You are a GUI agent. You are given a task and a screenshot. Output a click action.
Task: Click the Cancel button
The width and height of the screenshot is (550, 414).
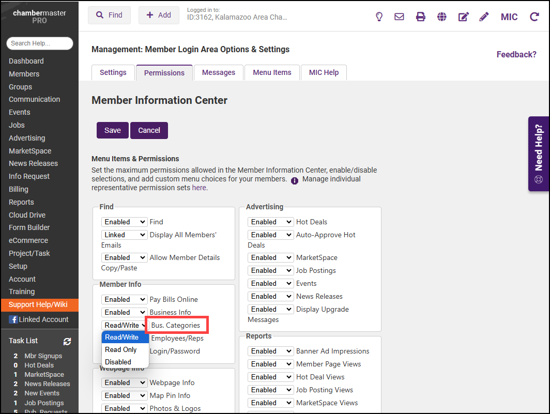point(149,130)
